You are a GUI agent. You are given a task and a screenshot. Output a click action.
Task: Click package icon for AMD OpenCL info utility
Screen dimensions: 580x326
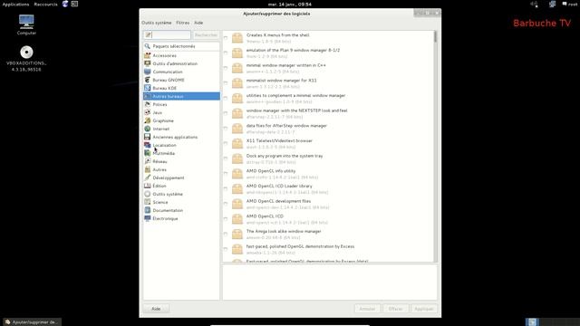click(237, 174)
